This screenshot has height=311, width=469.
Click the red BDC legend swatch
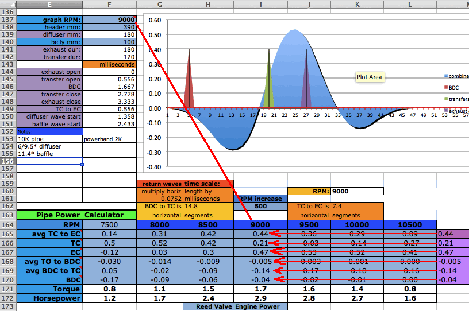pos(446,88)
